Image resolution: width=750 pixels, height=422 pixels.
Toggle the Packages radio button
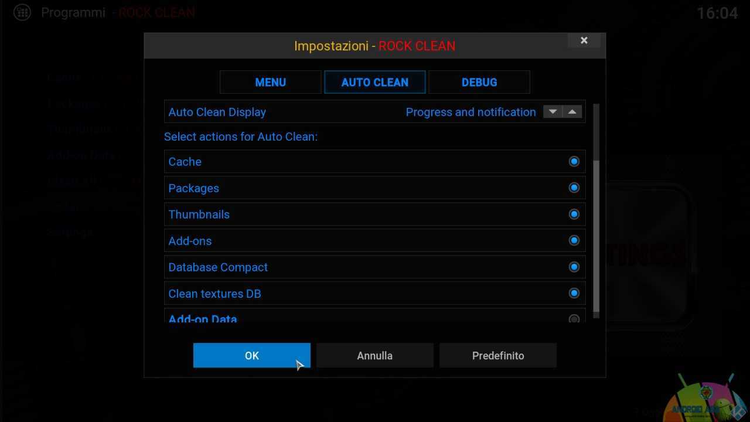[574, 188]
